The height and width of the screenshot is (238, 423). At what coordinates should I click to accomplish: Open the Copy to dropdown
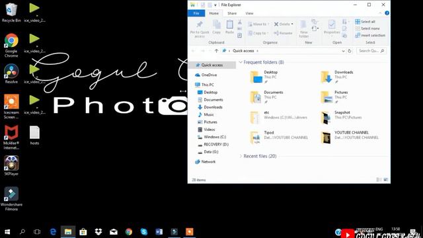coord(258,33)
